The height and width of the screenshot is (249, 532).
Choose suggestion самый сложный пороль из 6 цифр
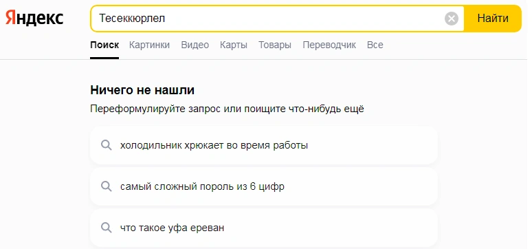264,186
